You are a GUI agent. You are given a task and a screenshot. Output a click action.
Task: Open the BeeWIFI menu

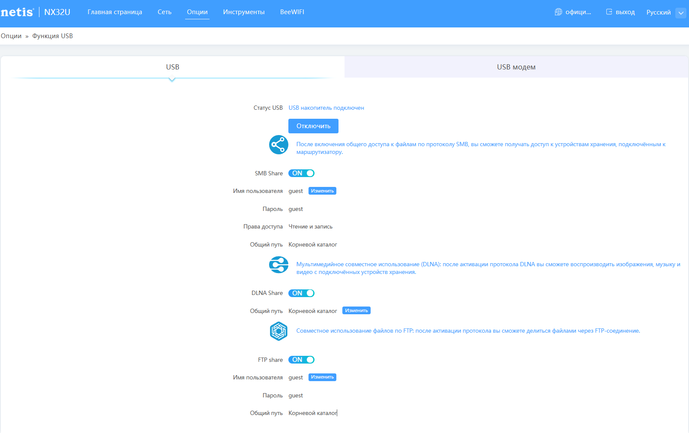(x=292, y=12)
